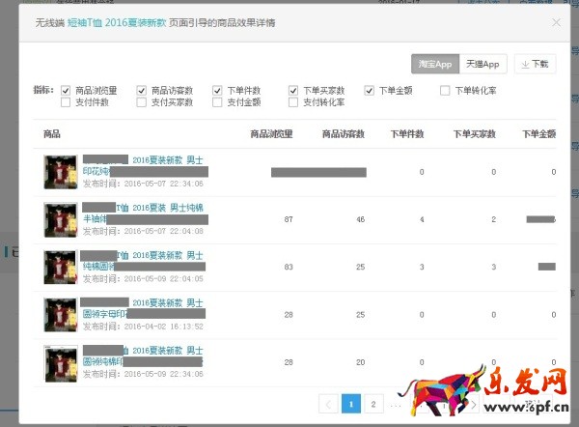The image size is (579, 427).
Task: Switch to the 淘宝App tab
Action: click(x=435, y=64)
